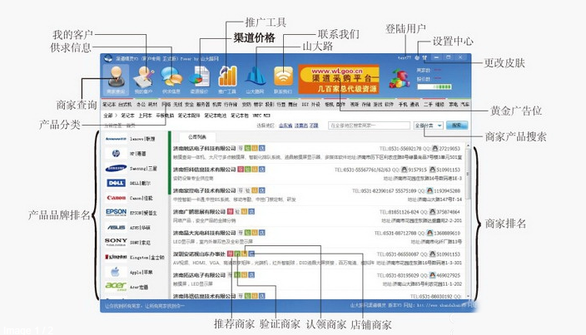Select the Canon 佳能 brand logo
This screenshot has width=586, height=335.
point(116,198)
